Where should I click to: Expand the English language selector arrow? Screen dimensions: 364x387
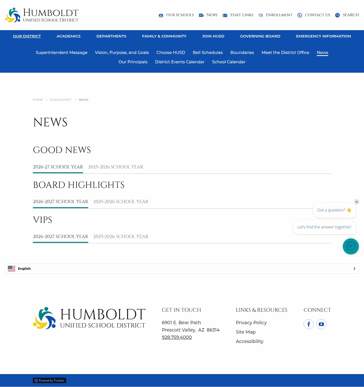coord(354,268)
